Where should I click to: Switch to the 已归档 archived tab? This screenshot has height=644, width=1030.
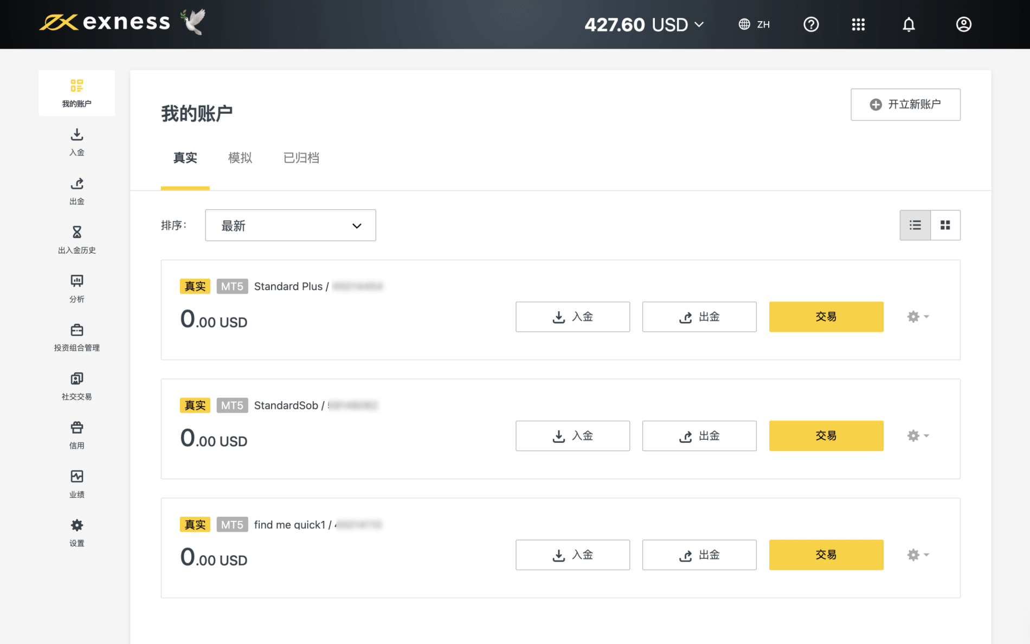301,158
